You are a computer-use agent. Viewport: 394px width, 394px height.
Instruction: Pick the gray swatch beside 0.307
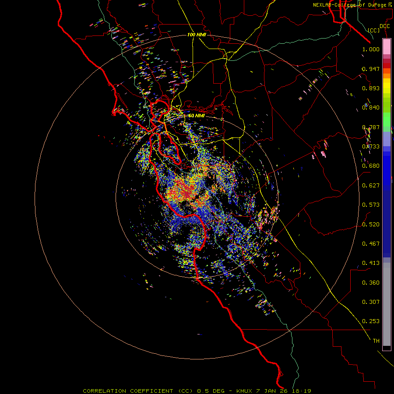tap(387, 304)
